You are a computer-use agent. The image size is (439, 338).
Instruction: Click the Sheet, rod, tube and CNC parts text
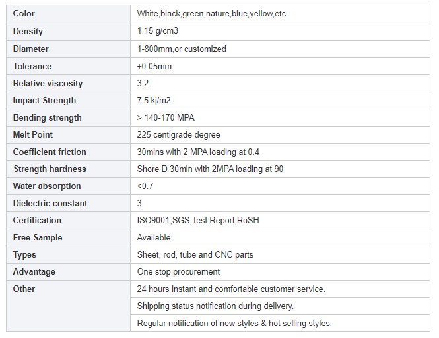195,254
